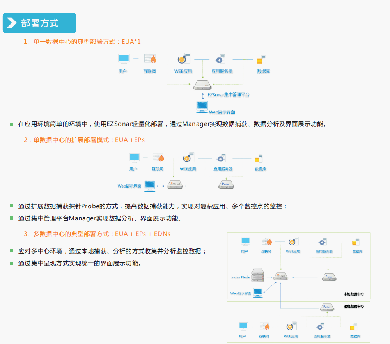
Task: Click the Web展示界面 monitor icon in the 本地数据中心 box
Action: [x=258, y=293]
